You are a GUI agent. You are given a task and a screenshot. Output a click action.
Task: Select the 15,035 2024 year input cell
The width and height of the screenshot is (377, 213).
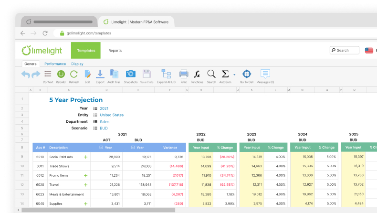pos(303,157)
